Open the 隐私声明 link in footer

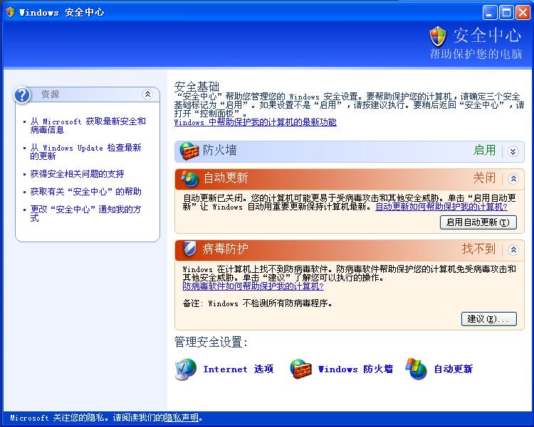pyautogui.click(x=181, y=418)
